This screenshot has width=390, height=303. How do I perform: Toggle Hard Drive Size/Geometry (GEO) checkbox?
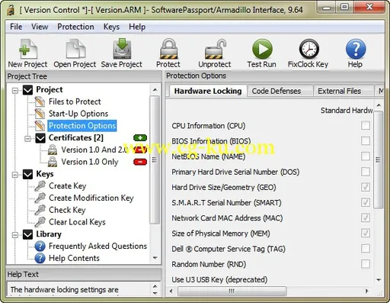(x=366, y=187)
